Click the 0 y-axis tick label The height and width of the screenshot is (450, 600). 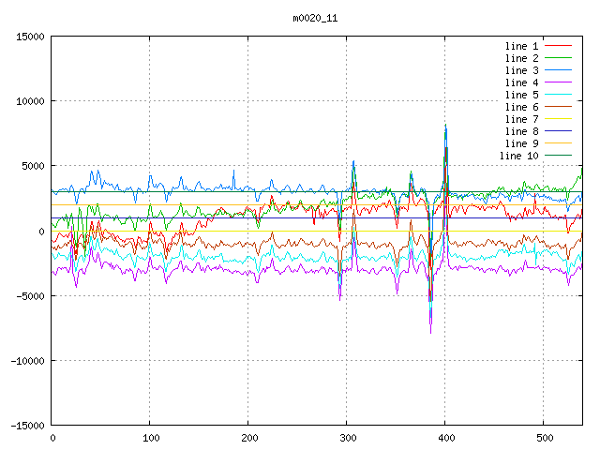click(x=43, y=231)
